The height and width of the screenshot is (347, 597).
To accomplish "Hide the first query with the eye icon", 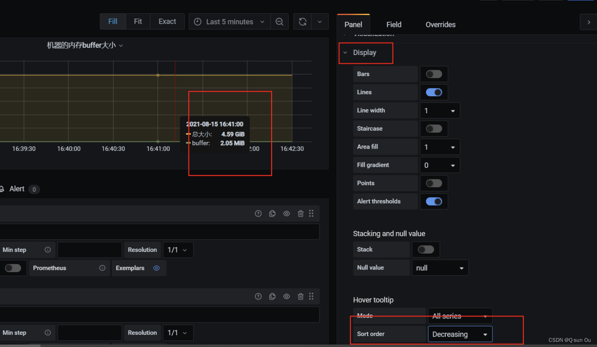I will [x=286, y=213].
